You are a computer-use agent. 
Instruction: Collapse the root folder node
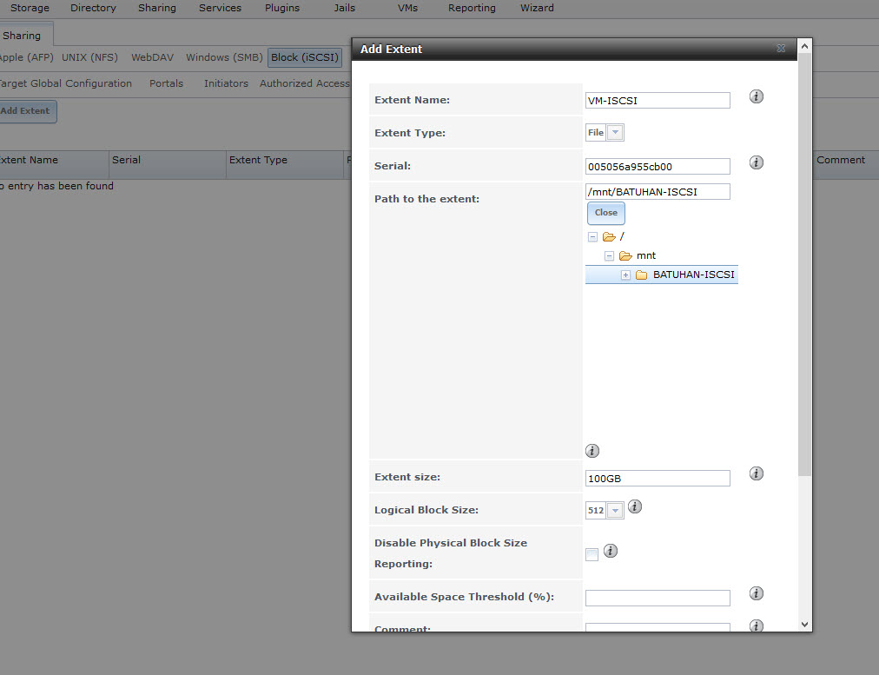(x=592, y=237)
